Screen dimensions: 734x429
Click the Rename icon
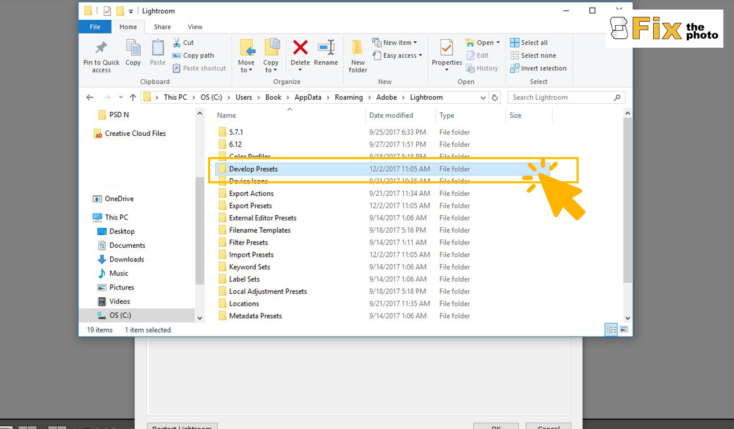(326, 47)
